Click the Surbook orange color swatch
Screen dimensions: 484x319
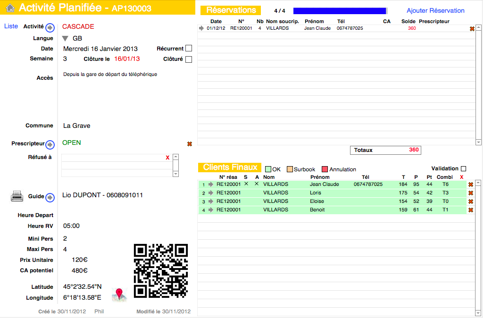click(290, 169)
